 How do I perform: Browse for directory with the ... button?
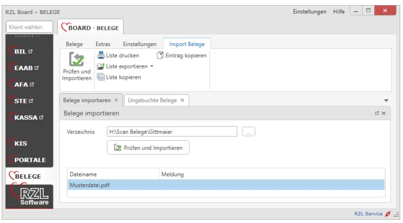tap(248, 131)
